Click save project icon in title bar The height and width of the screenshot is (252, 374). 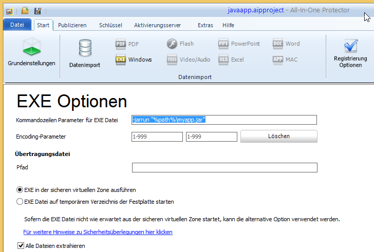point(38,10)
